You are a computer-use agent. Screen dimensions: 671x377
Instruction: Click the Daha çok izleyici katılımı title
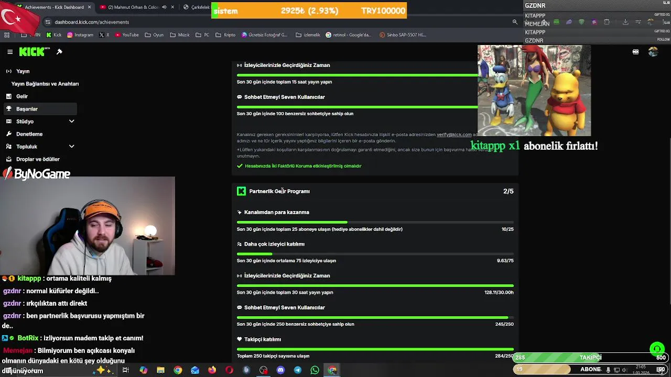tap(274, 244)
